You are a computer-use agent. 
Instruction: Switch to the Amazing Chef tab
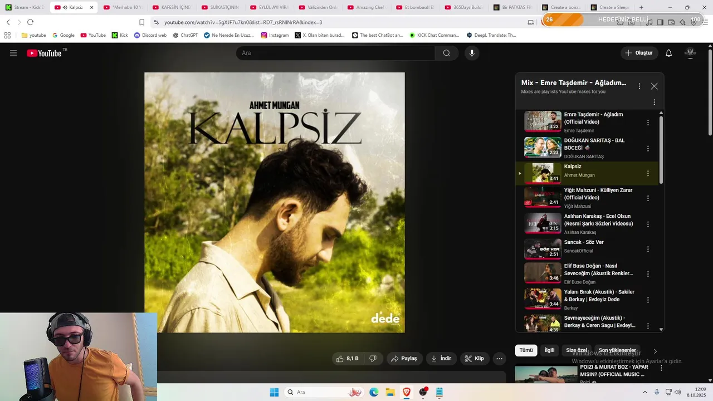[366, 7]
